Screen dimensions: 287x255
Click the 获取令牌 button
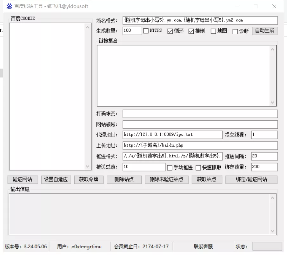[x=89, y=179]
